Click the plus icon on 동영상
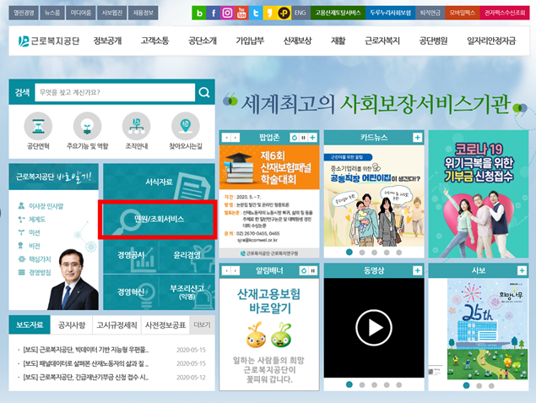The image size is (536, 403). click(417, 270)
